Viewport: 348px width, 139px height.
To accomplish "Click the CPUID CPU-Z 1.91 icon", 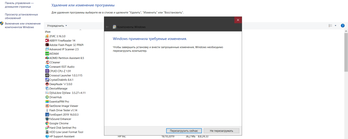I will [x=47, y=71].
